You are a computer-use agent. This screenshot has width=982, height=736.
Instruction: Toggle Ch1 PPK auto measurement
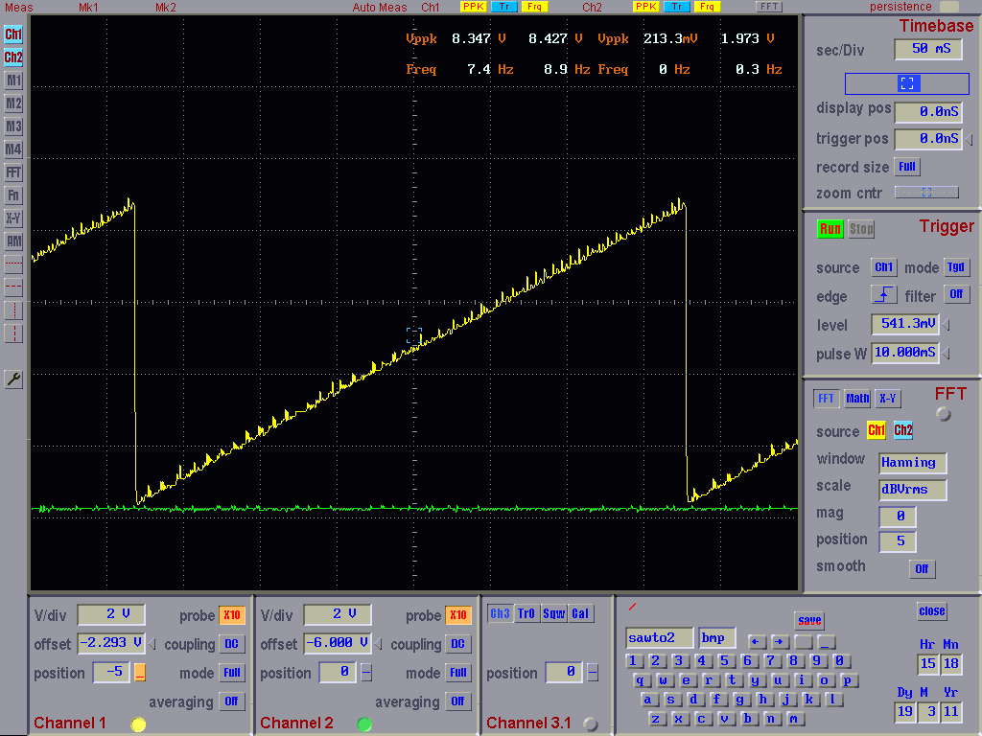pos(473,7)
